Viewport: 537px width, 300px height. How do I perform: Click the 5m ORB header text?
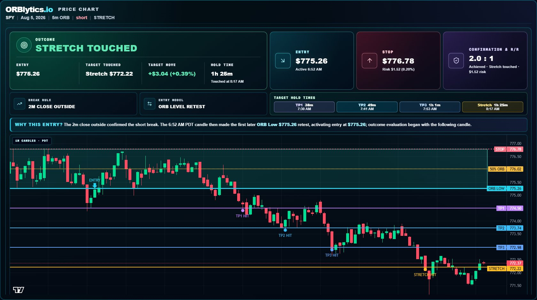[61, 18]
